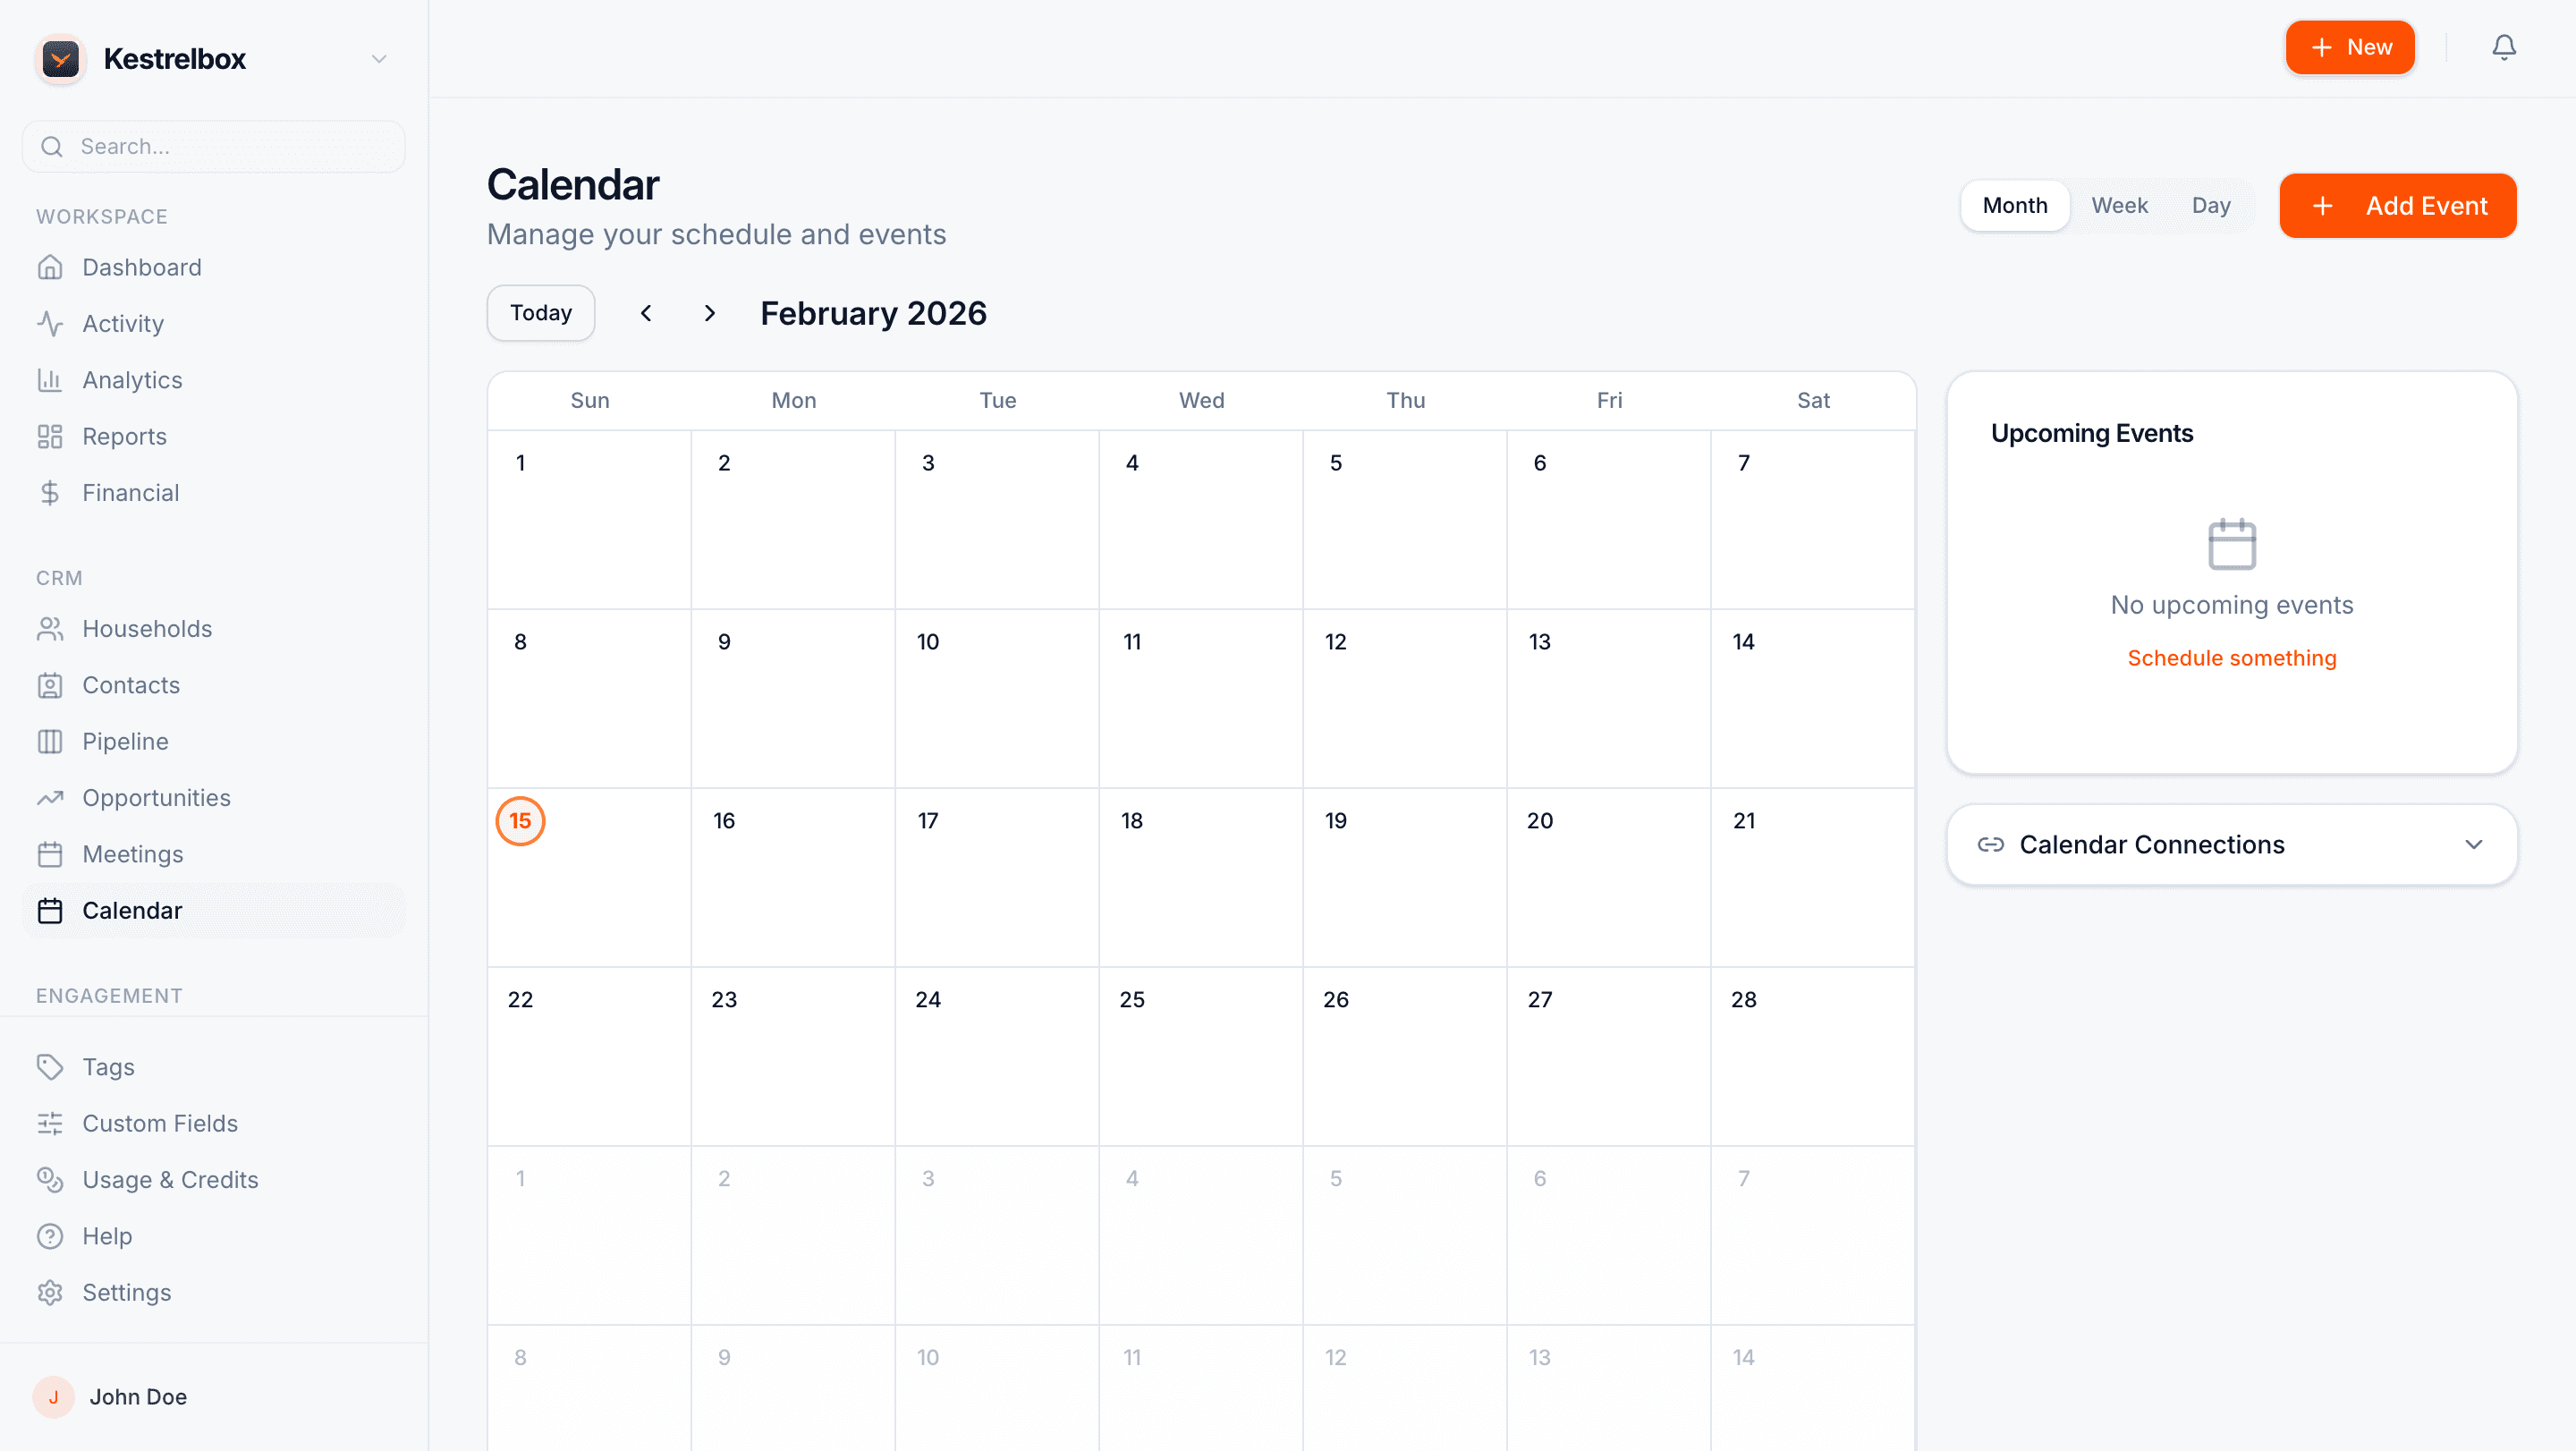
Task: Go to next month with the right arrow
Action: (x=710, y=313)
